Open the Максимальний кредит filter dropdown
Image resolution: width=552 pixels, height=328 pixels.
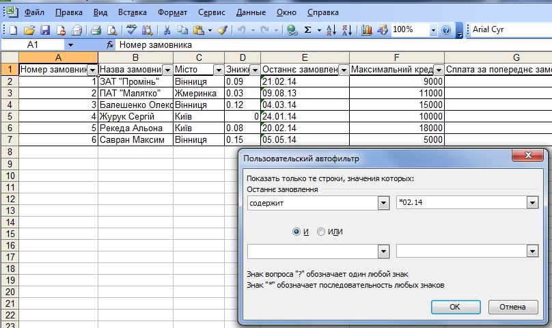coord(439,70)
